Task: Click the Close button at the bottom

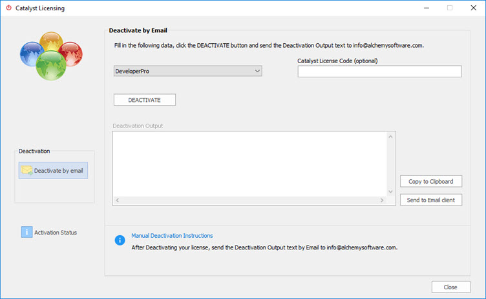Action: click(x=450, y=287)
